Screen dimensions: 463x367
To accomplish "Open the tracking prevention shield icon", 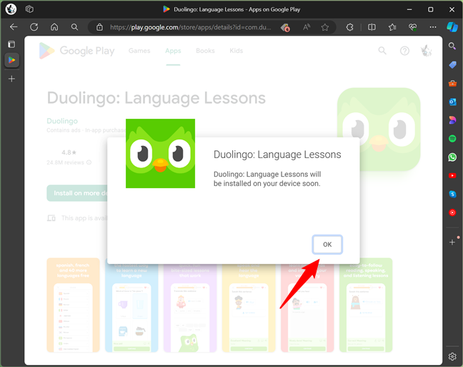I will pyautogui.click(x=285, y=27).
